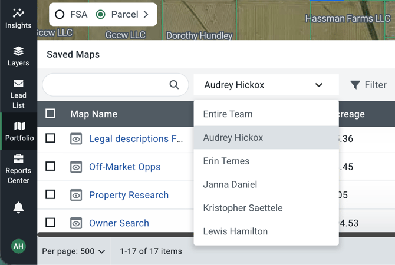Choose Entire Team from the list
The width and height of the screenshot is (395, 265).
click(228, 114)
